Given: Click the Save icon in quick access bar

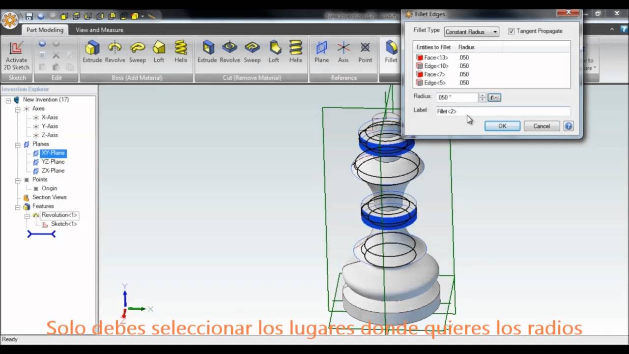Looking at the screenshot, I should click(29, 16).
